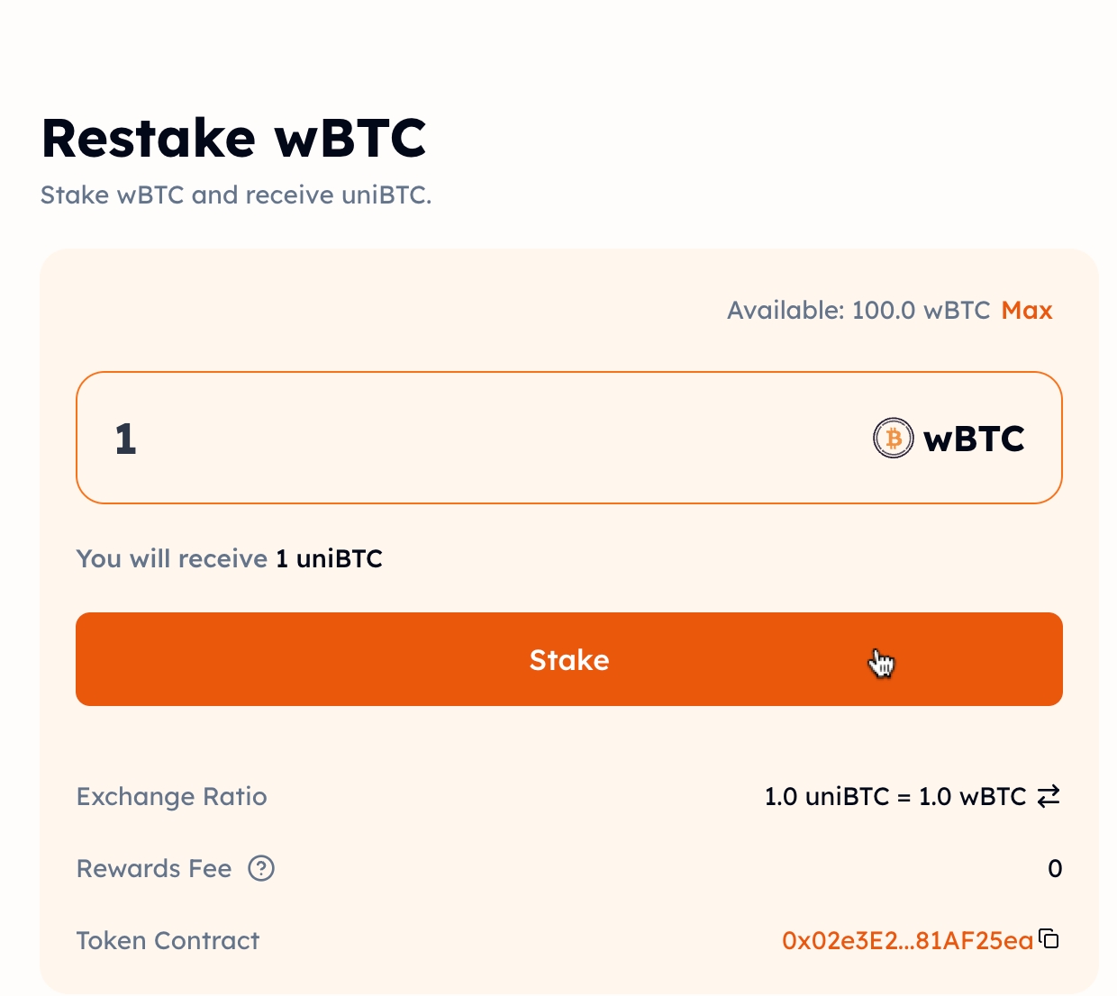The image size is (1117, 996).
Task: Open the 0x02e3E2...81AF25ea contract link
Action: 907,941
